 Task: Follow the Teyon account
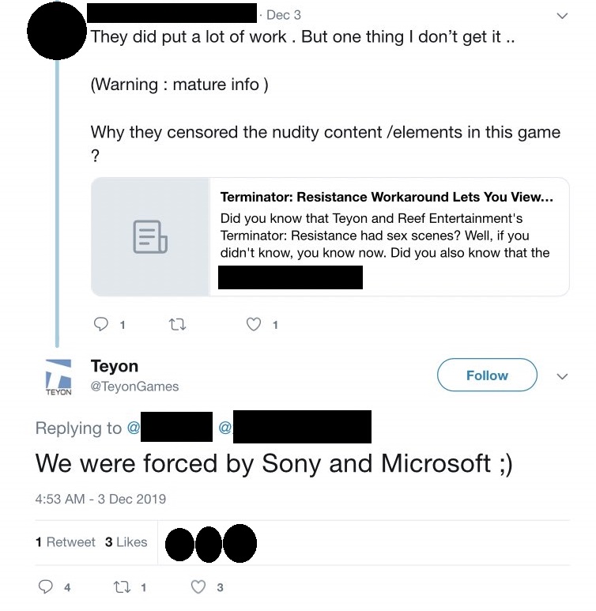487,375
